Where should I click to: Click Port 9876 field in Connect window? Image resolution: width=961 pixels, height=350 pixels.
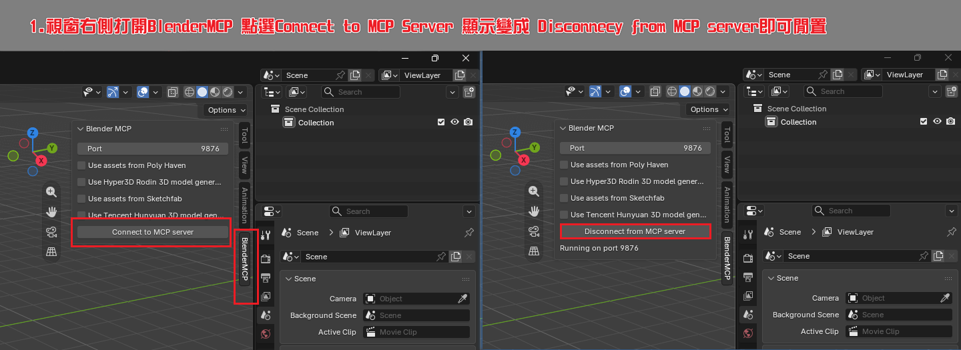[x=153, y=149]
